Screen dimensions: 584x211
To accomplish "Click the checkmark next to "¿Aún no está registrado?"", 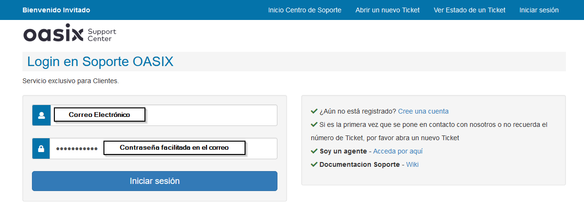I will (314, 111).
